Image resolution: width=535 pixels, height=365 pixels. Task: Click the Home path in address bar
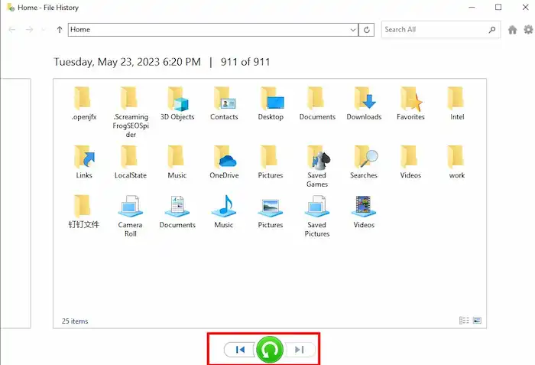click(x=80, y=30)
